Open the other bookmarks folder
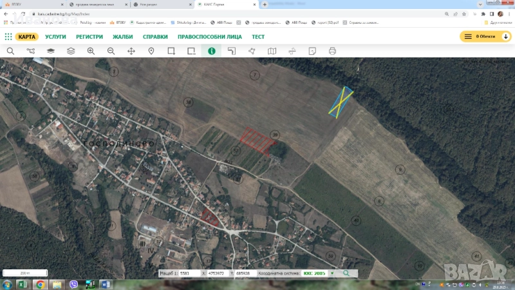Viewport: 515px width, 290px height. [498, 23]
